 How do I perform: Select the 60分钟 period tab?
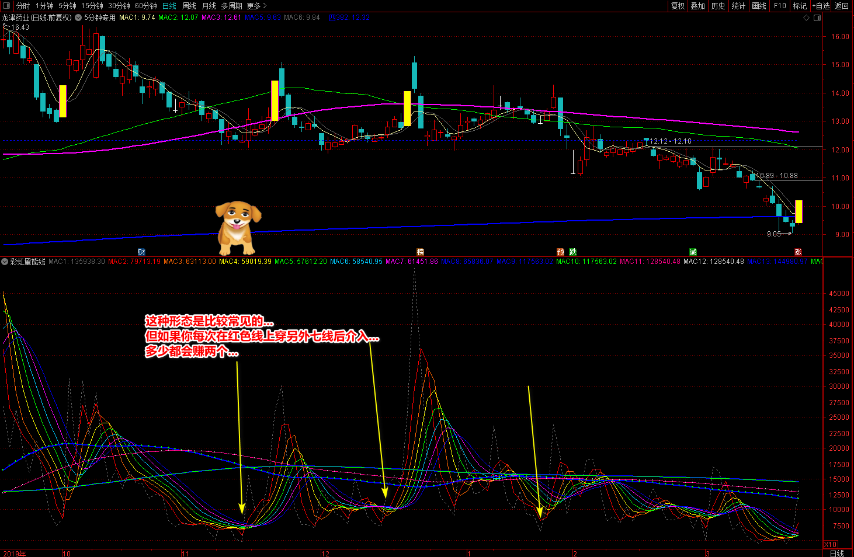146,6
